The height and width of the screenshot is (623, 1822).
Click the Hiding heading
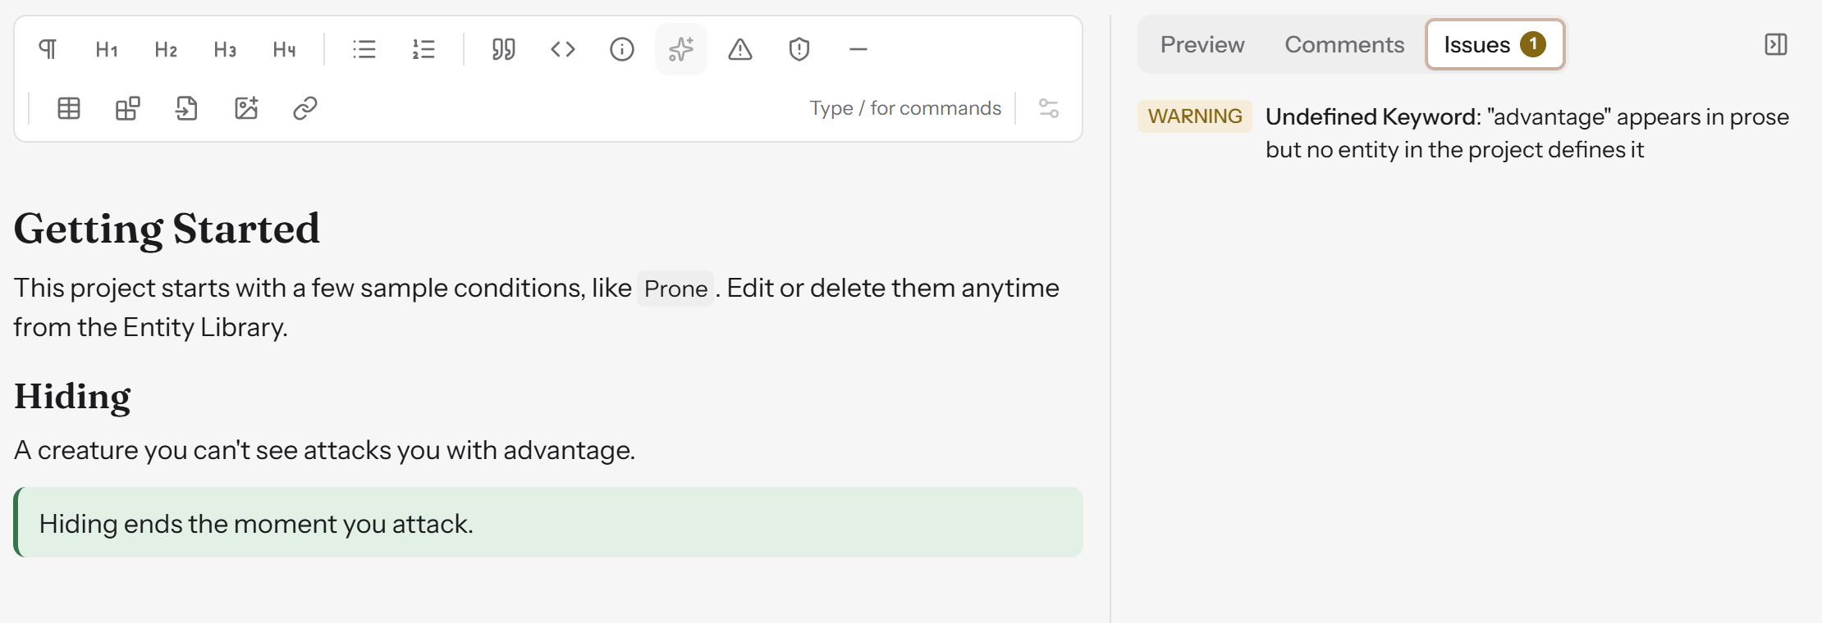click(x=72, y=397)
